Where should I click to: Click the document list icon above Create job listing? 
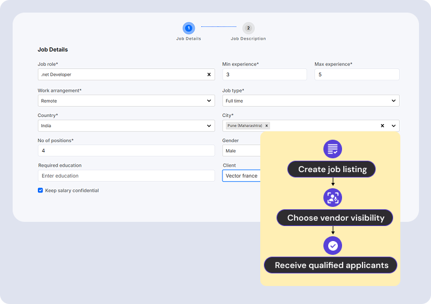pyautogui.click(x=332, y=148)
